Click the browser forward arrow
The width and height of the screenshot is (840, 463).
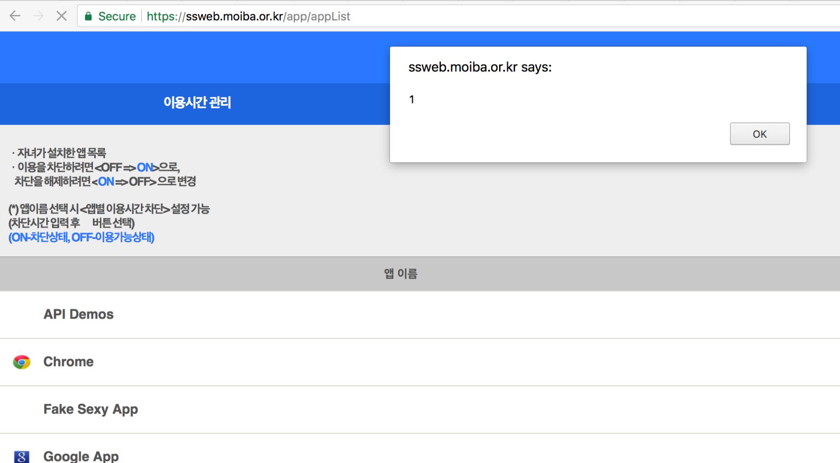pos(38,16)
